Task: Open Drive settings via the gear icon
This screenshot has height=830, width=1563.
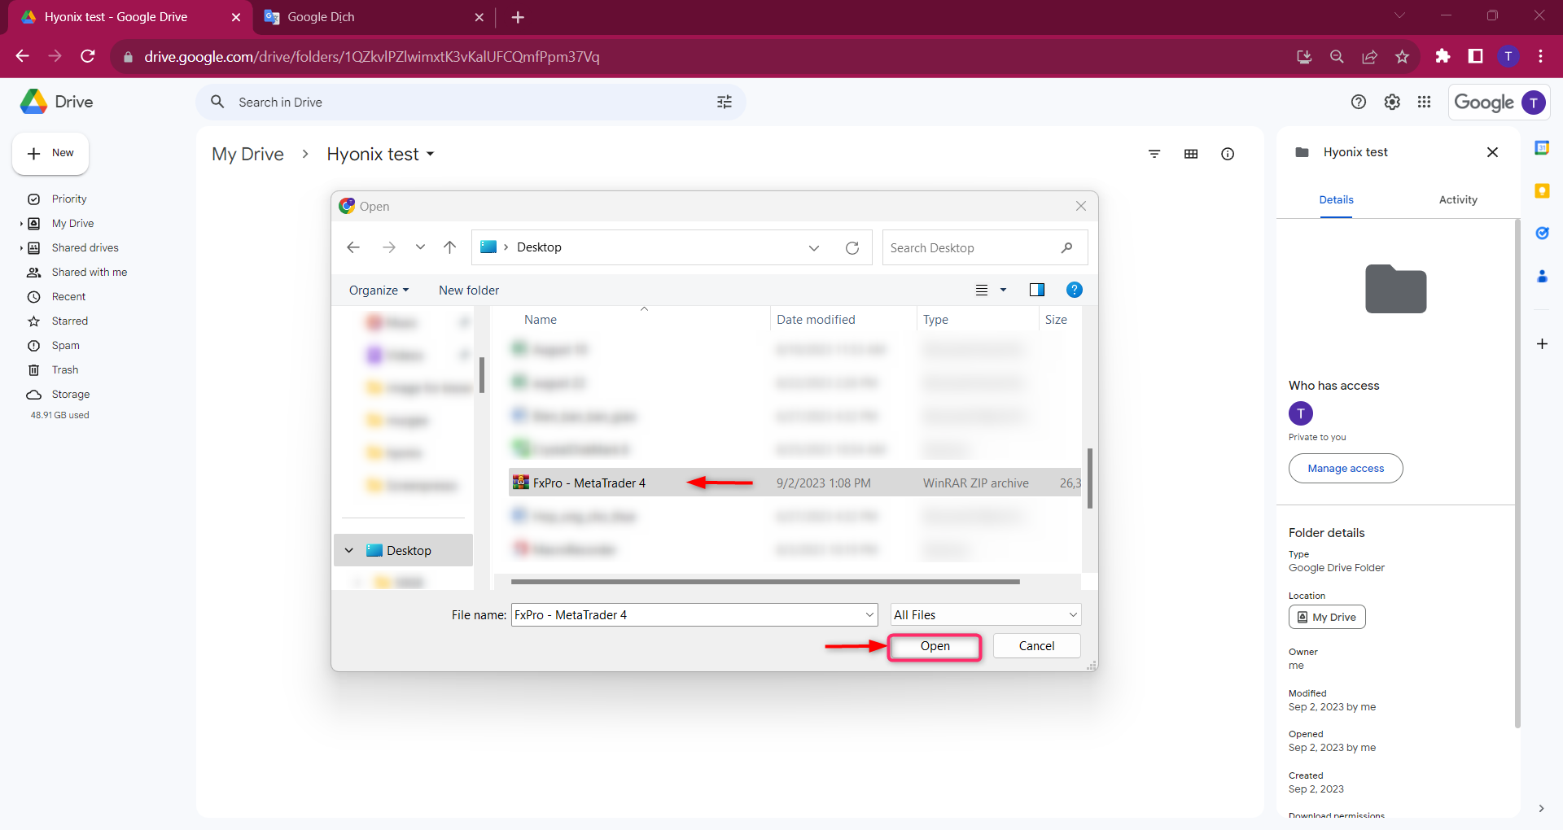Action: (x=1391, y=102)
